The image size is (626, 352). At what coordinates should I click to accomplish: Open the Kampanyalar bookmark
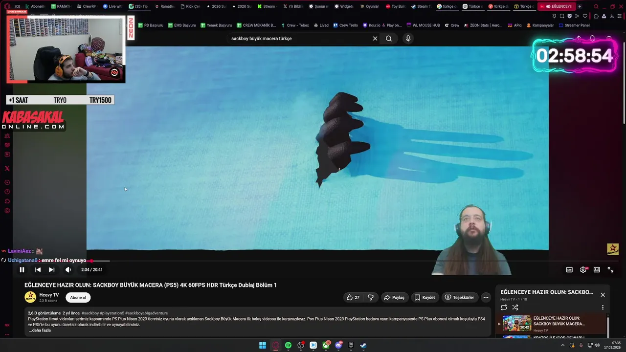pyautogui.click(x=540, y=25)
